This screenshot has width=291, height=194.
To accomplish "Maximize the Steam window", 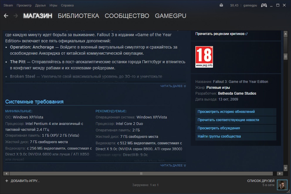I will (x=278, y=5).
